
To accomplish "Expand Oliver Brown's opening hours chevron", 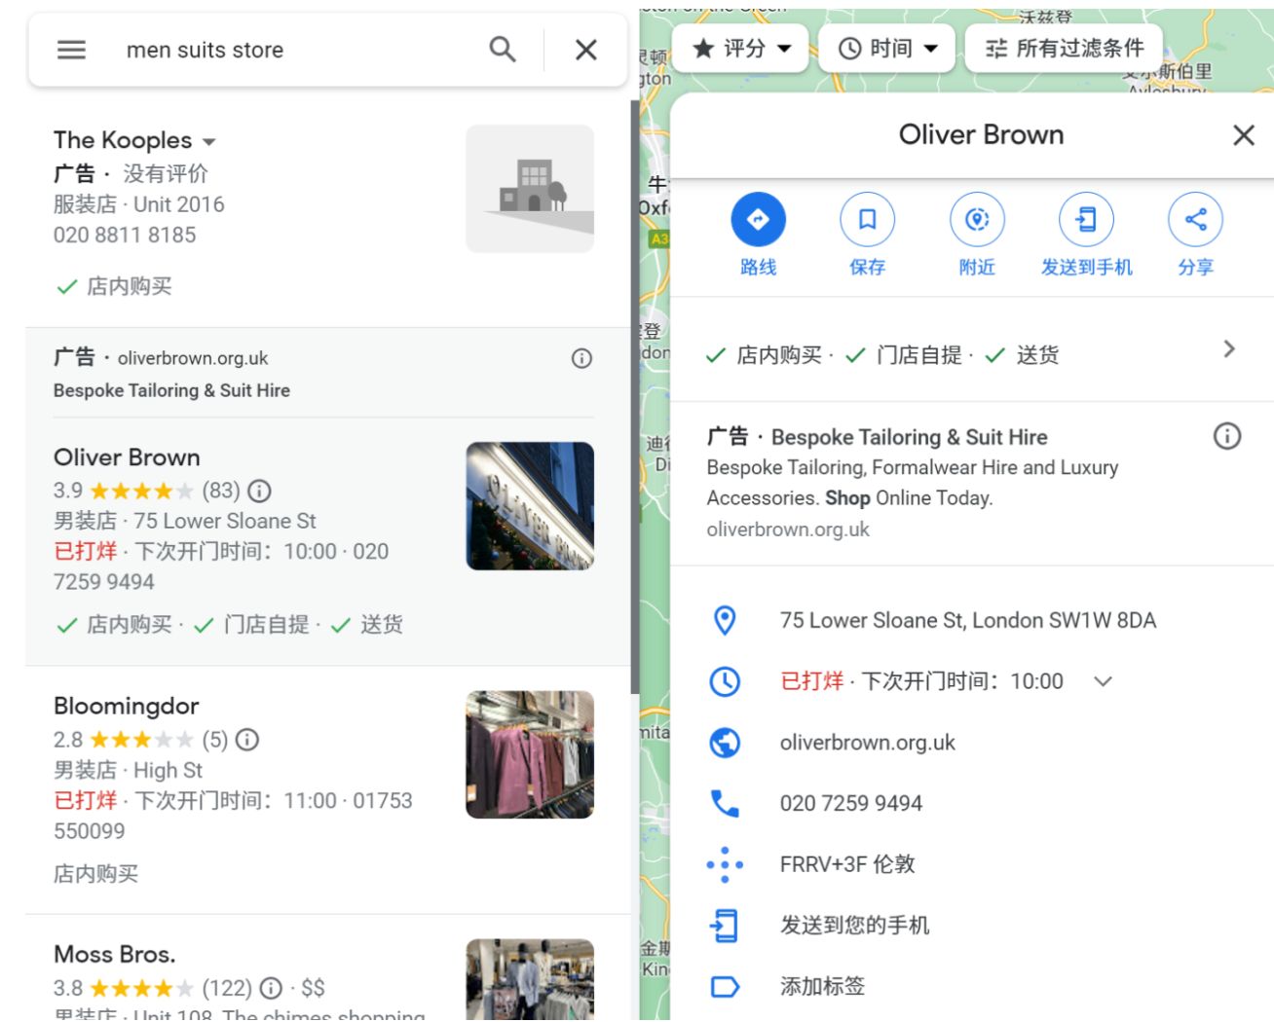I will click(1103, 681).
